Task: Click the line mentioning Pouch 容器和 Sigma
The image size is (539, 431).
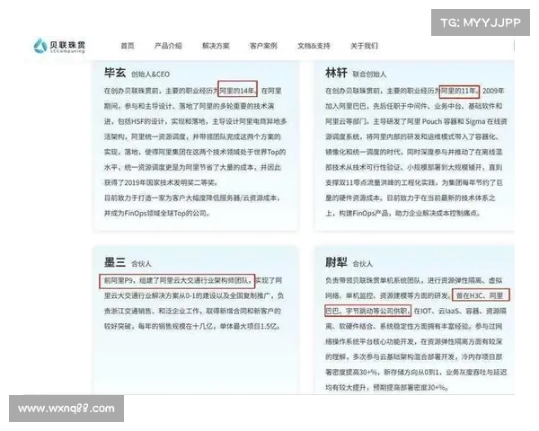Action: 416,121
